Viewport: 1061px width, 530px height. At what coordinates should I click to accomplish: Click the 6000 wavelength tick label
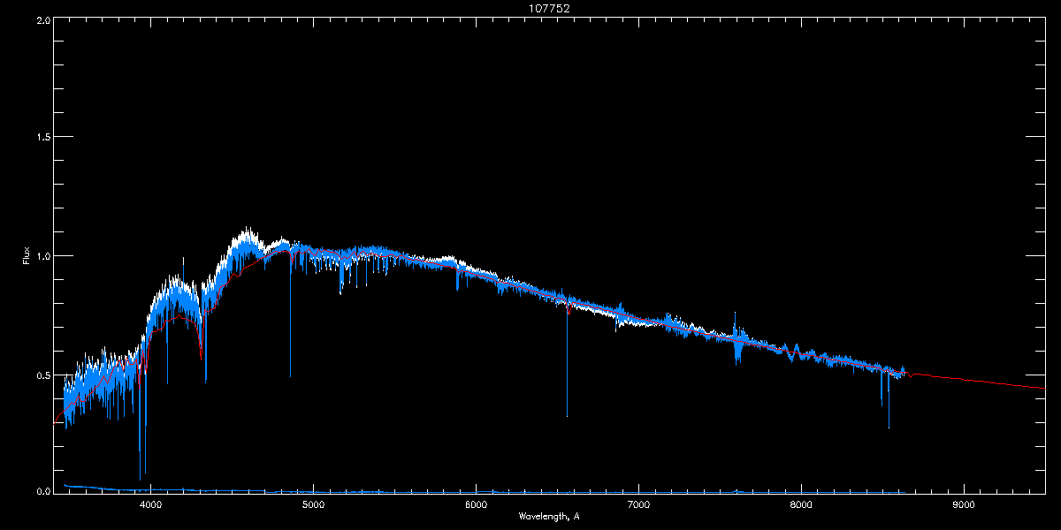(x=476, y=505)
